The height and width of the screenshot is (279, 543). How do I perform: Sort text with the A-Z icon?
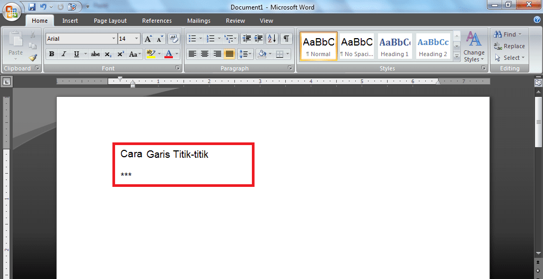pos(272,38)
